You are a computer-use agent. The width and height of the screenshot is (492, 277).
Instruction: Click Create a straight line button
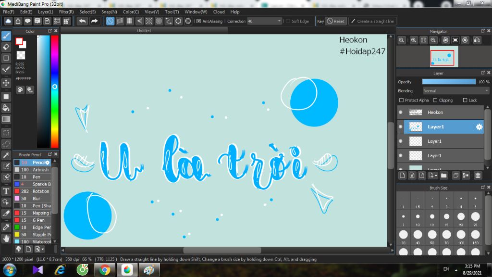[x=372, y=21]
